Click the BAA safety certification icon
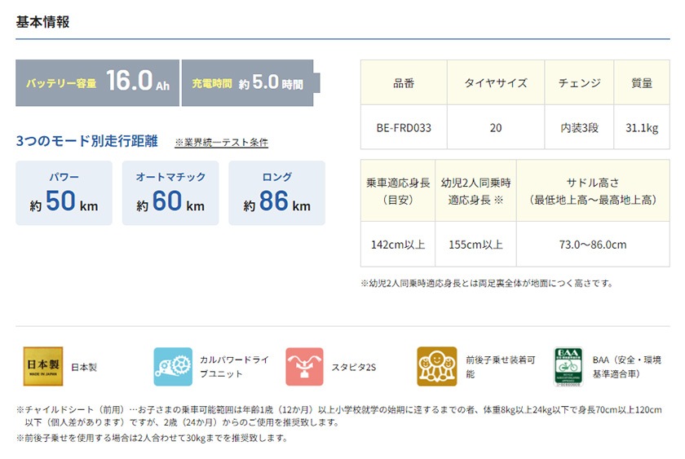 [568, 367]
